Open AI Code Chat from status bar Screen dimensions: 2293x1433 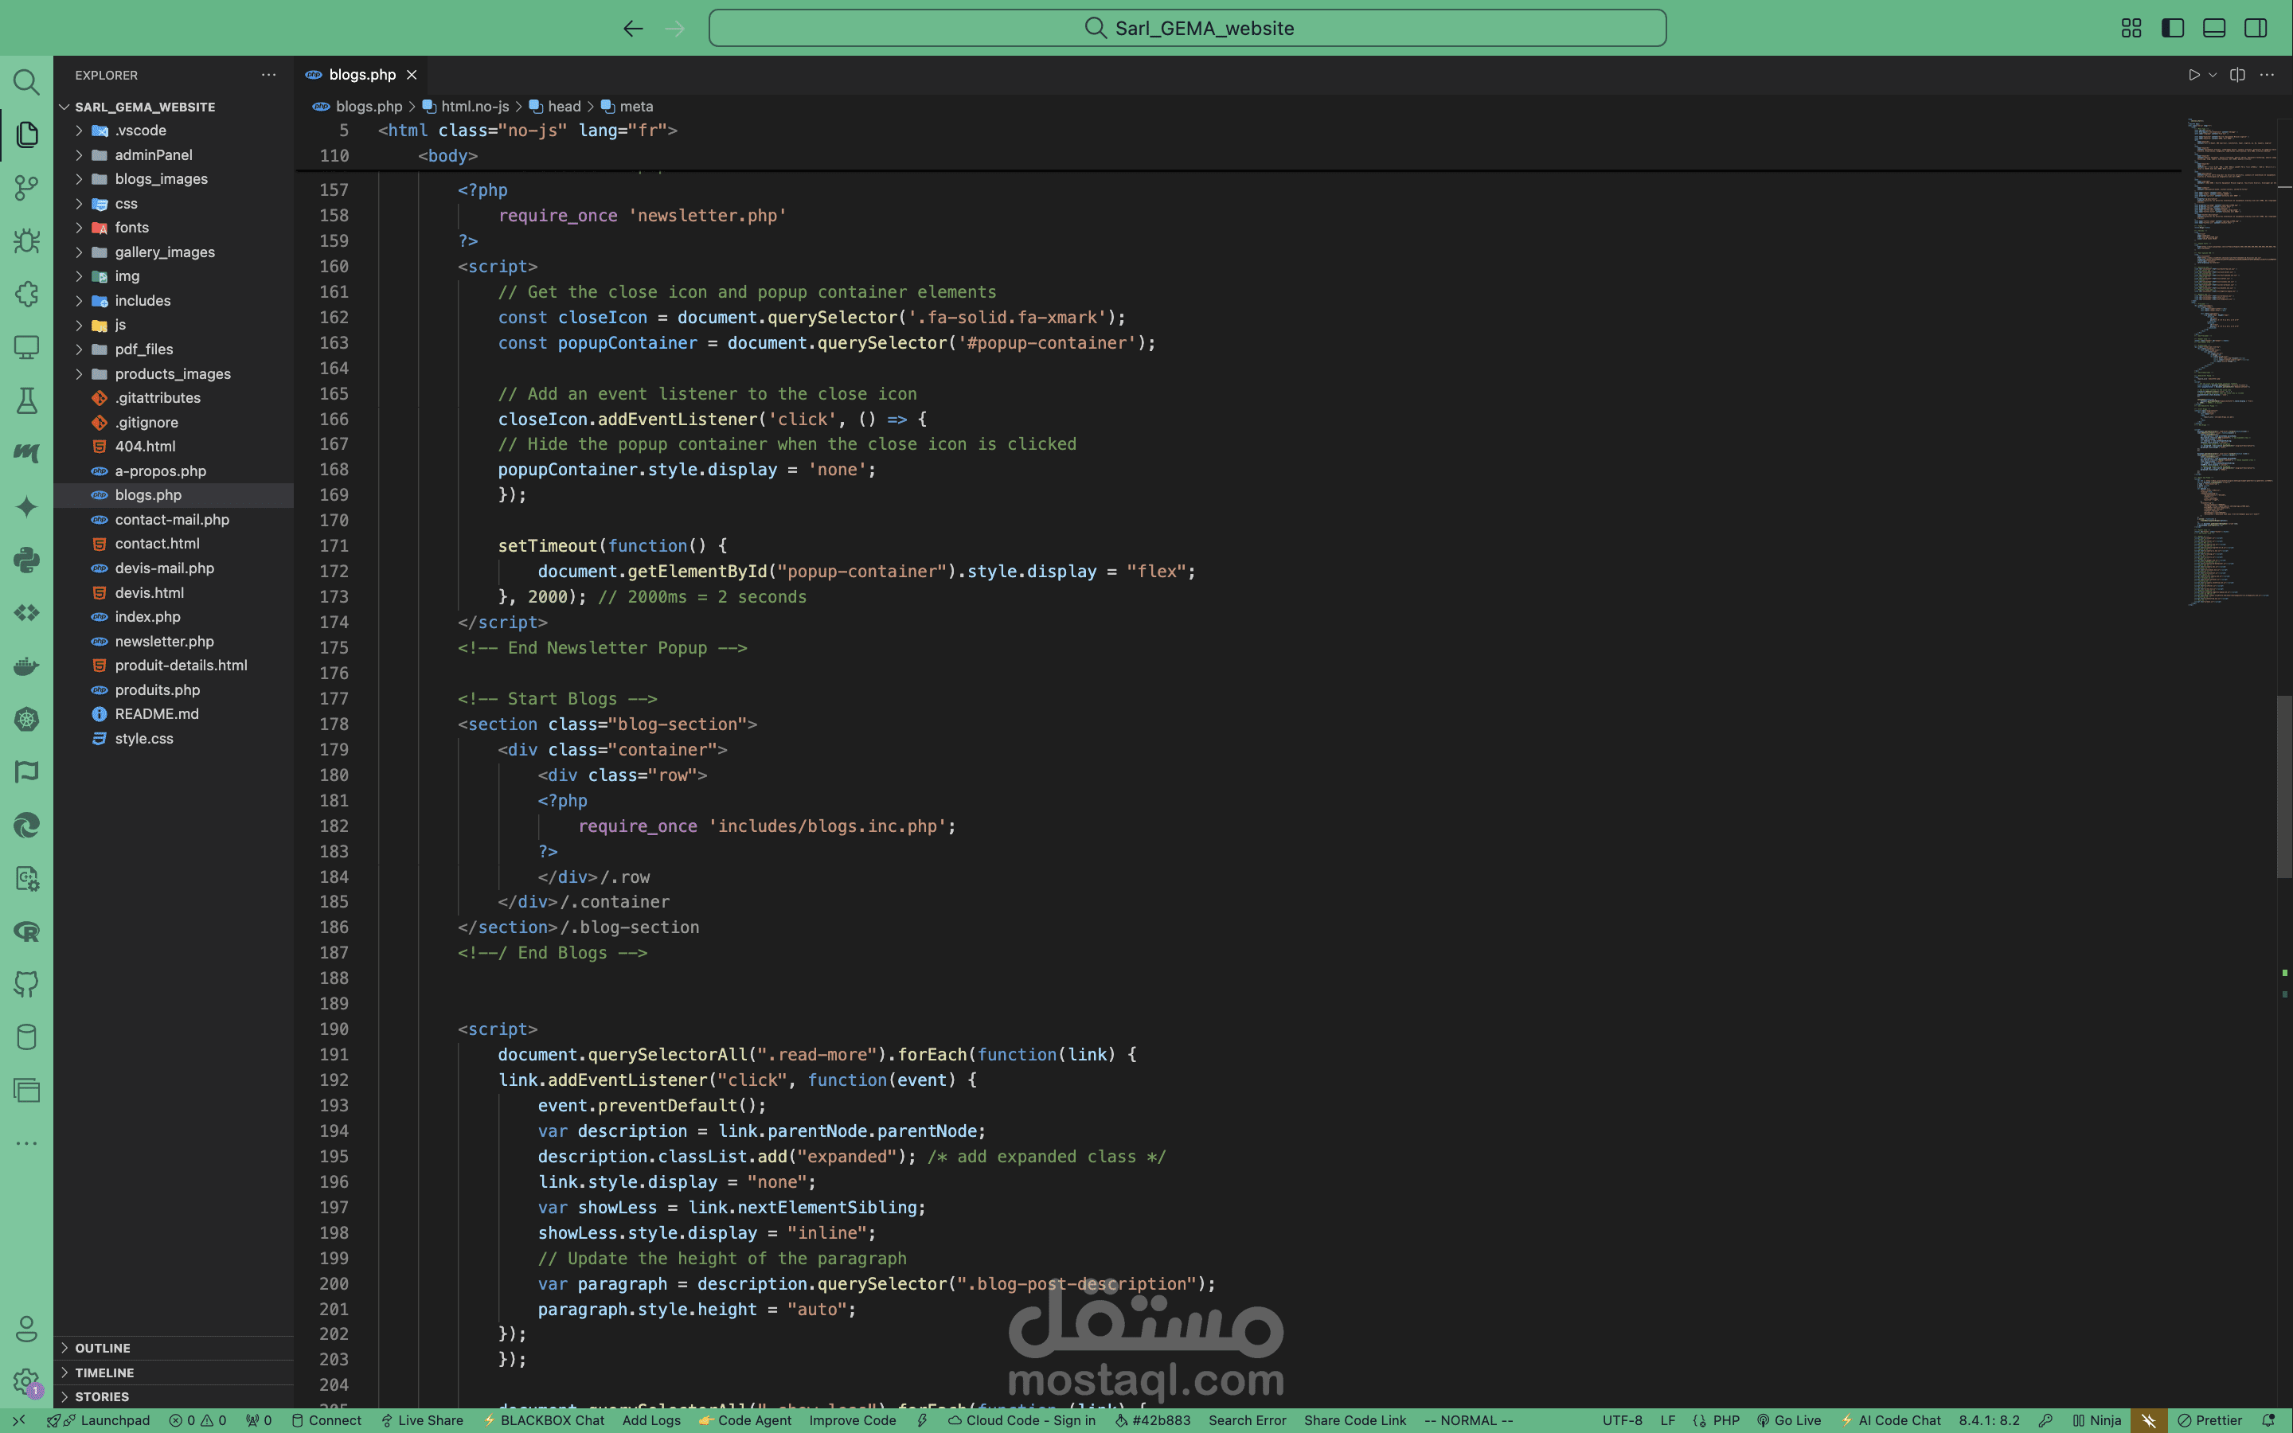[x=1890, y=1419]
